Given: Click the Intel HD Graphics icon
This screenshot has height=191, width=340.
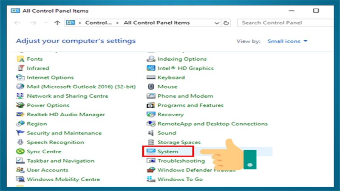Looking at the screenshot, I should pyautogui.click(x=151, y=68).
